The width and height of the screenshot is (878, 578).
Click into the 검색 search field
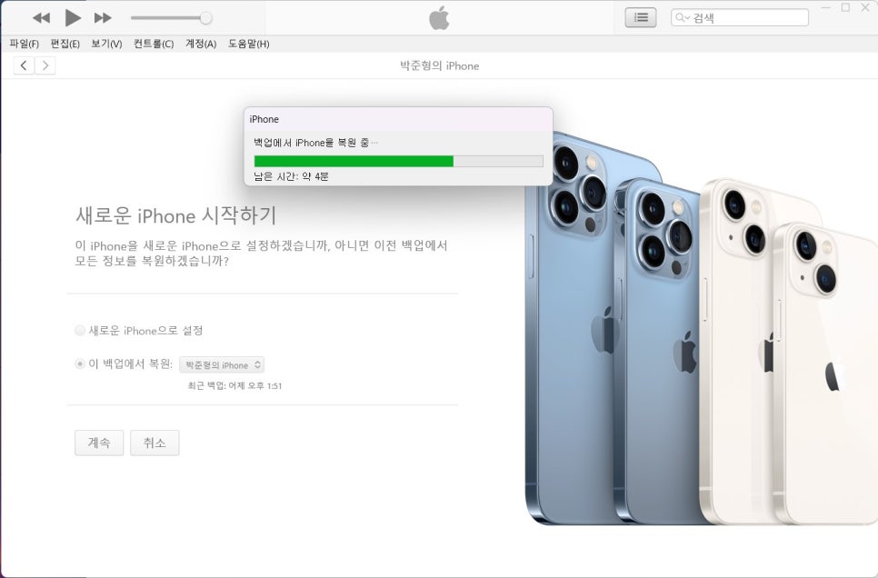[x=740, y=18]
